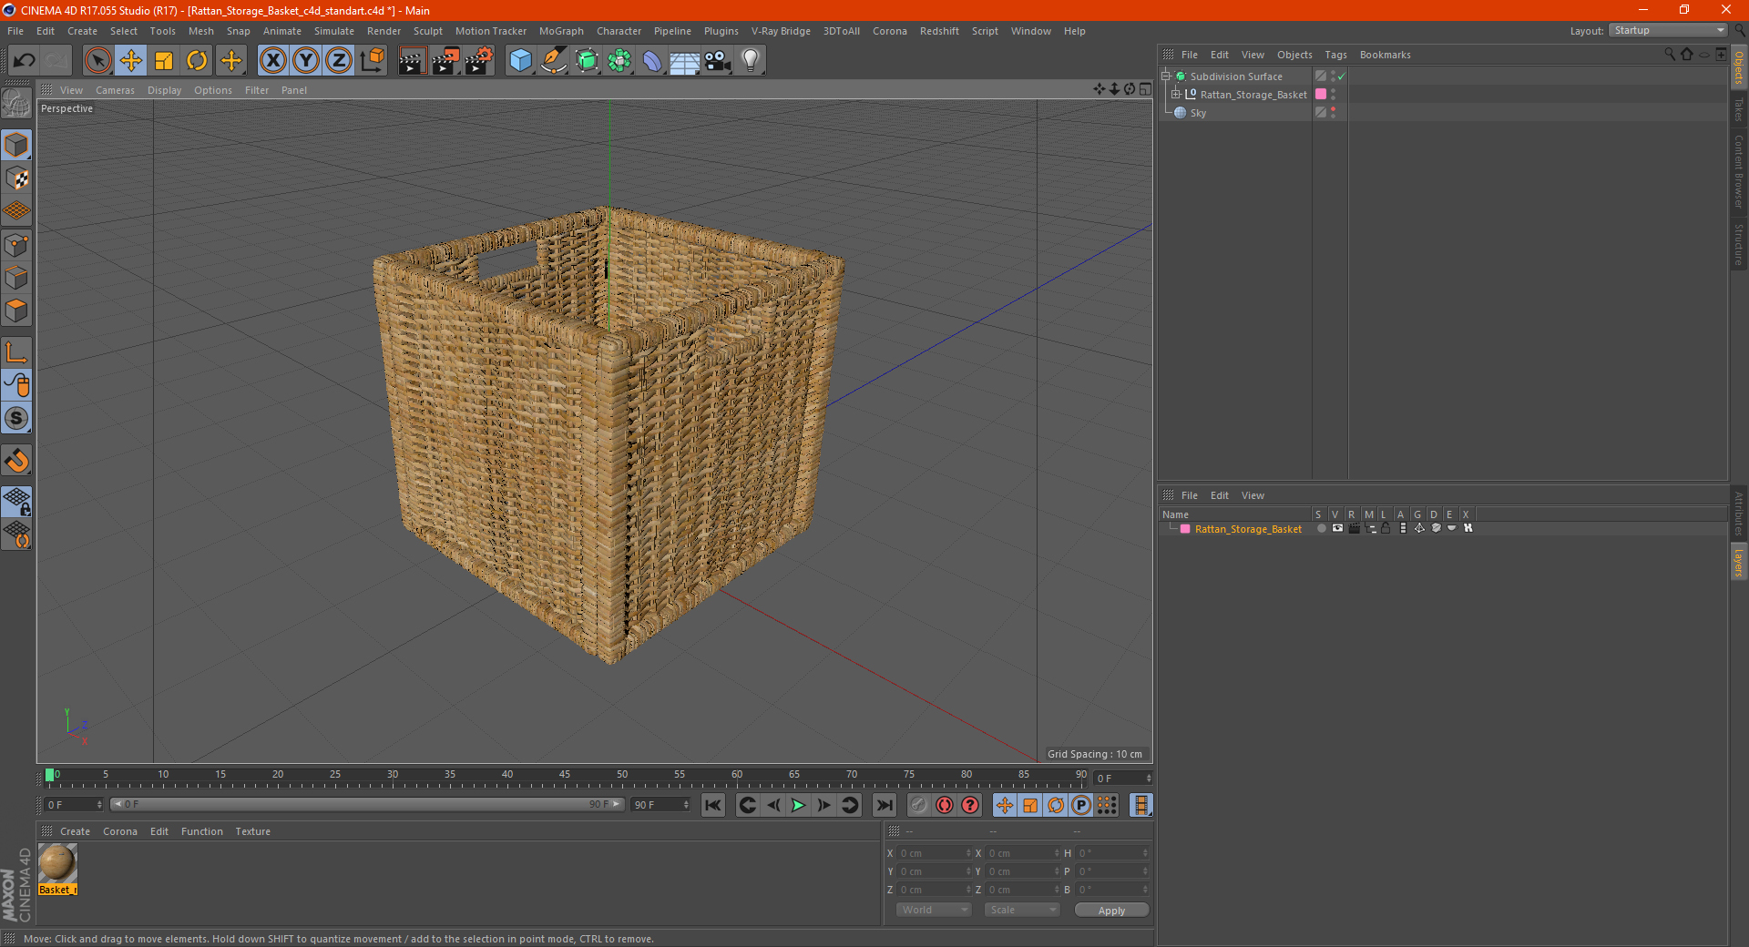1749x947 pixels.
Task: Open Edit Render Settings icon
Action: click(x=479, y=61)
